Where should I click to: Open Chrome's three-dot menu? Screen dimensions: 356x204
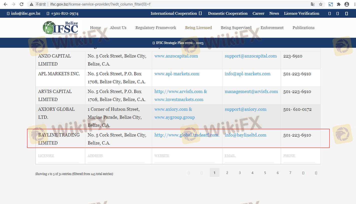pyautogui.click(x=353, y=4)
